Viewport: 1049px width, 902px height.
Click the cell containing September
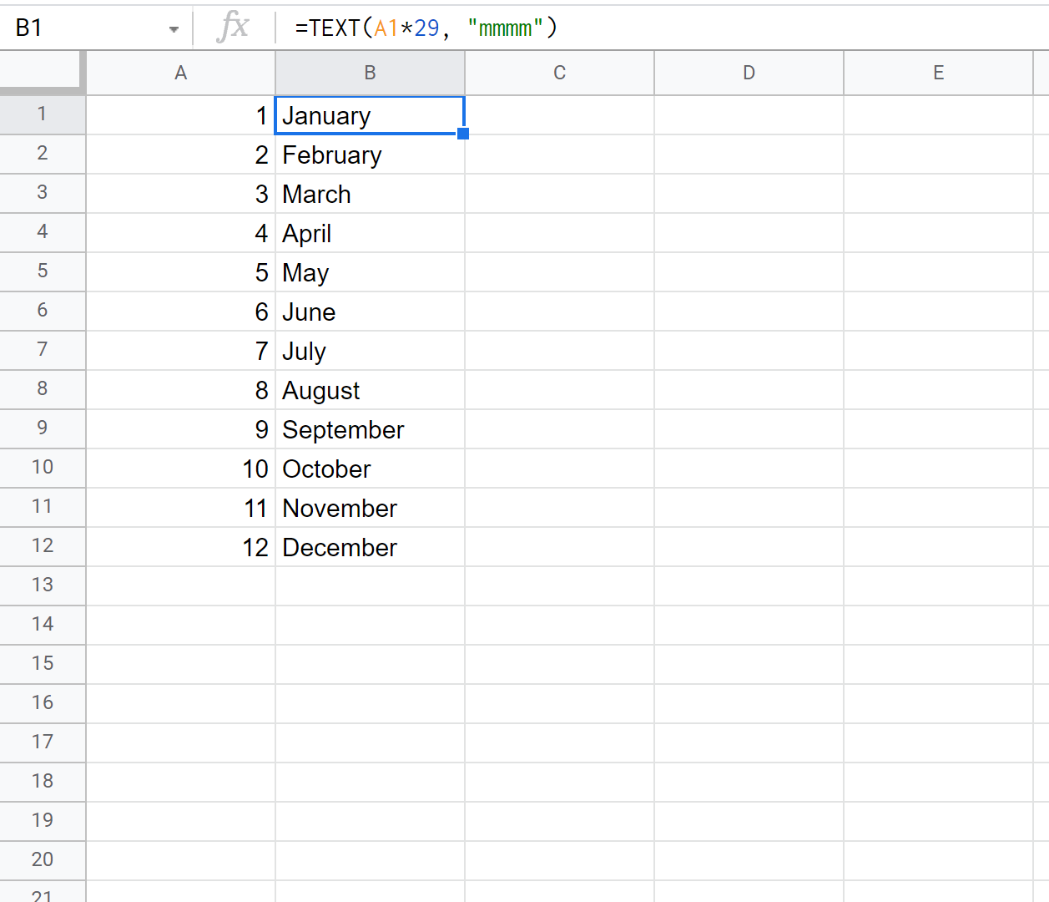[x=370, y=430]
